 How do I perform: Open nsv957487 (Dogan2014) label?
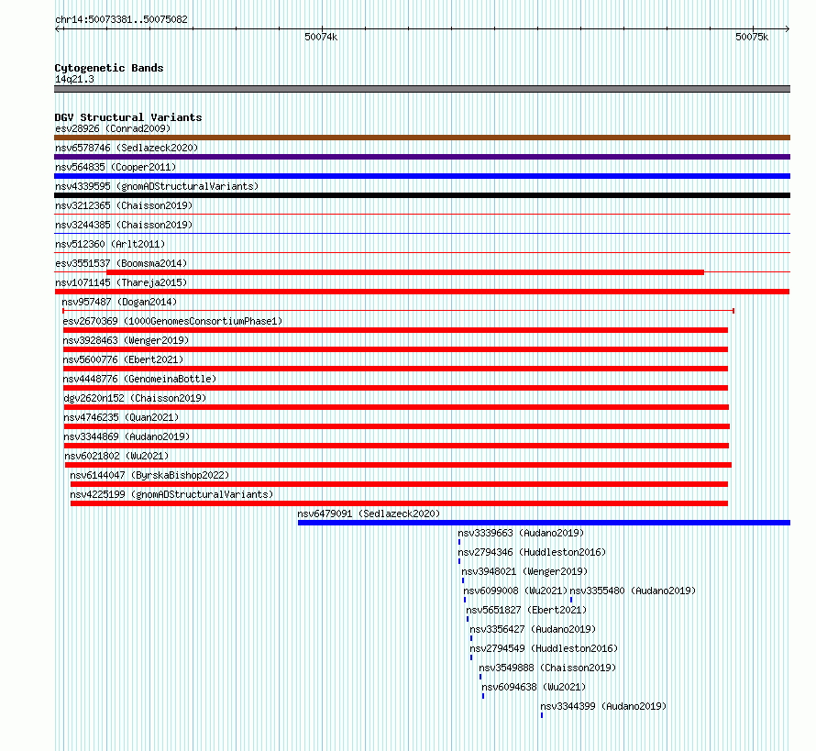click(119, 302)
